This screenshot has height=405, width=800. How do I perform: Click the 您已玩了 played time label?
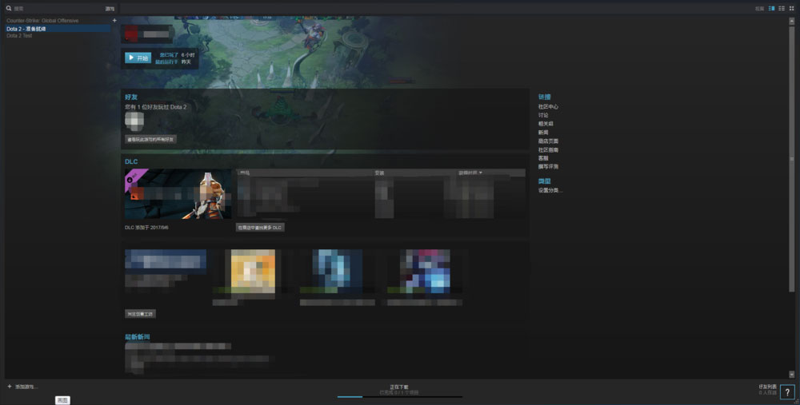[168, 54]
